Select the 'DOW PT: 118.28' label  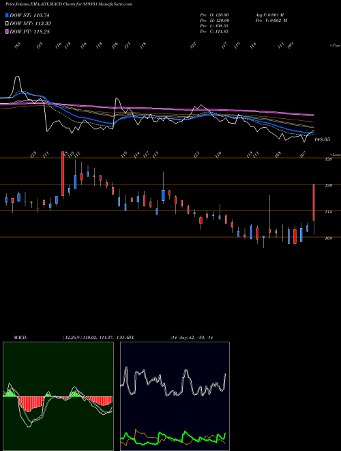30,31
